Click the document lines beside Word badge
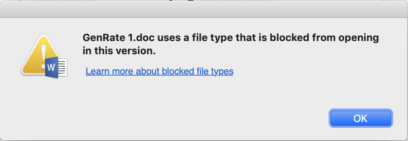This screenshot has height=141, width=408. (62, 68)
